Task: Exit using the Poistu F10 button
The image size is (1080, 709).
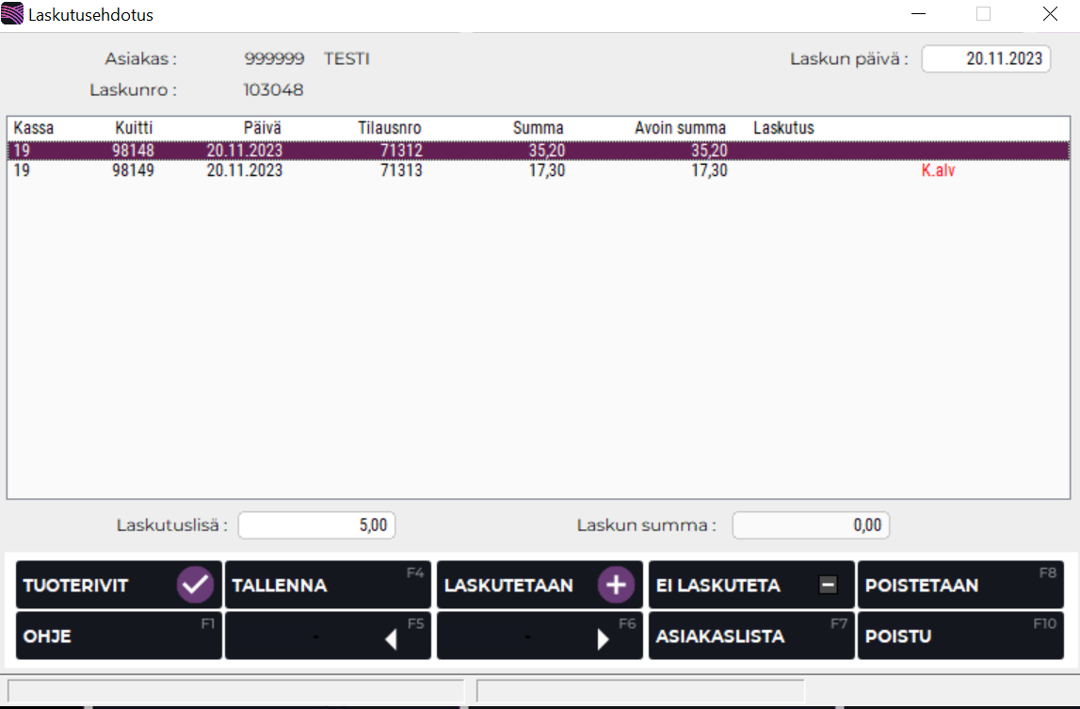Action: click(x=960, y=636)
